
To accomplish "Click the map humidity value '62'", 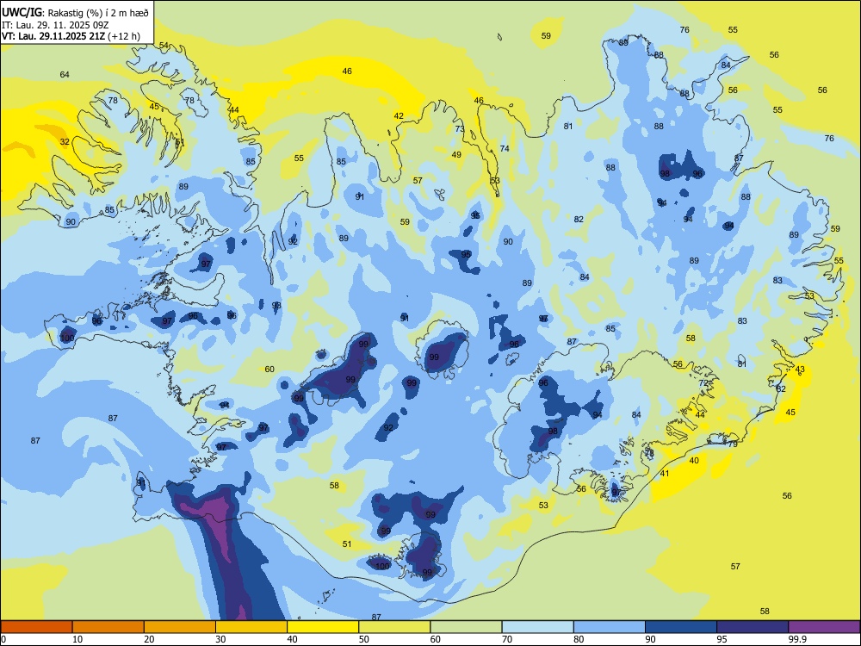I will (x=781, y=389).
